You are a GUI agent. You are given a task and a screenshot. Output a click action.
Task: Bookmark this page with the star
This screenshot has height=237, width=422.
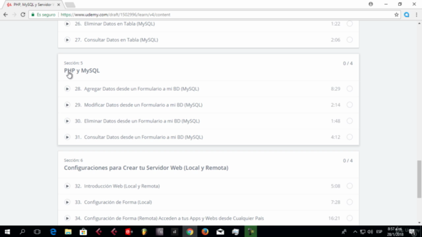pyautogui.click(x=396, y=14)
